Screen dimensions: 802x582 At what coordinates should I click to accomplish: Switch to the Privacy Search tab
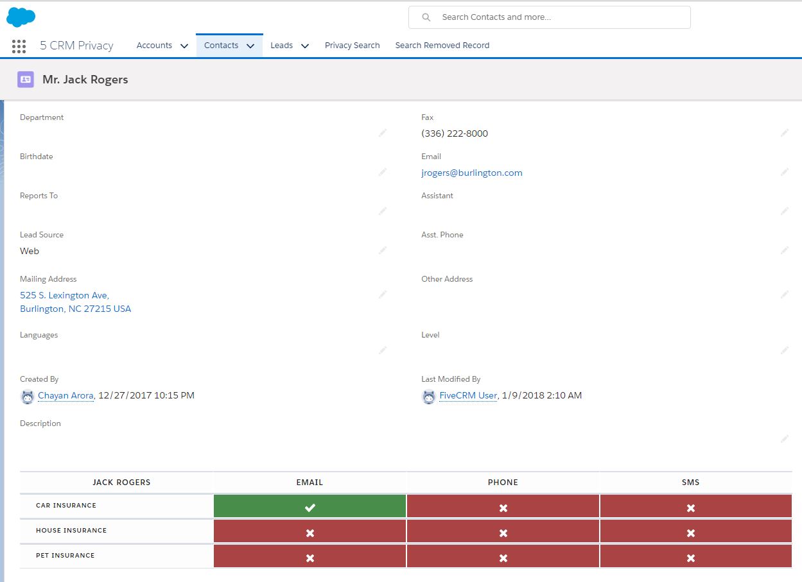[x=352, y=46]
